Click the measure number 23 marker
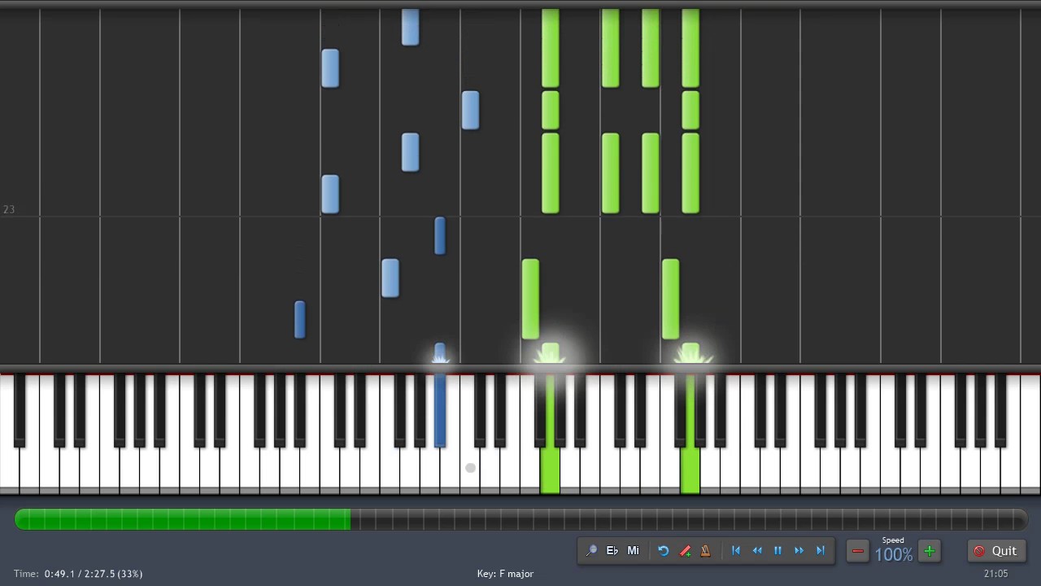The image size is (1041, 586). pyautogui.click(x=9, y=209)
